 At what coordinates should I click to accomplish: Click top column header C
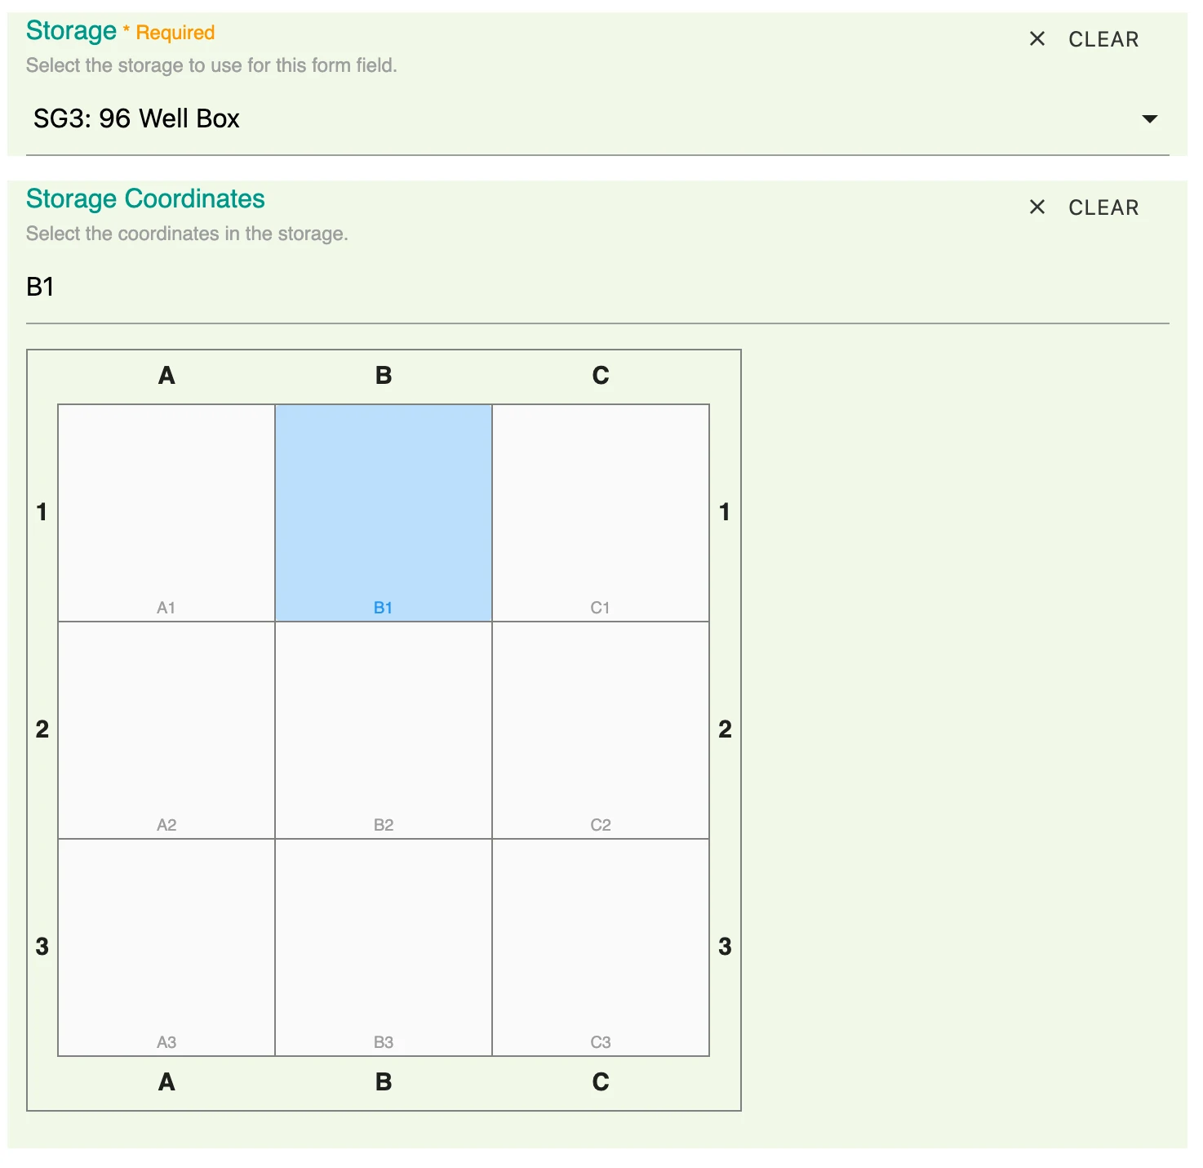(601, 376)
